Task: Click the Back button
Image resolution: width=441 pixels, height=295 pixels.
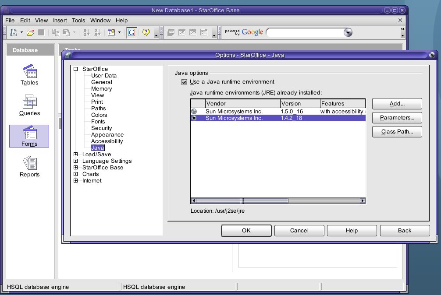Action: (x=405, y=231)
